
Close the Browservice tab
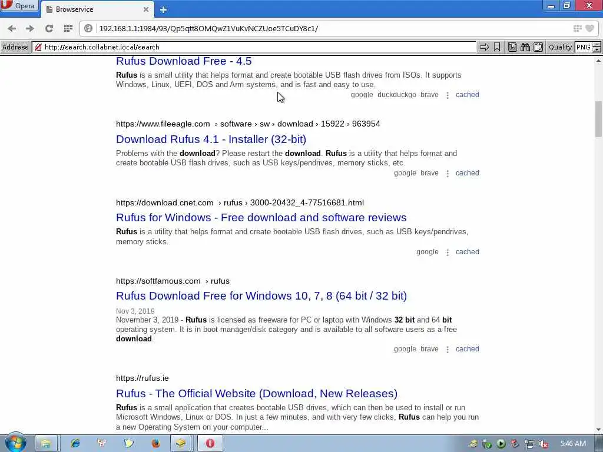(x=146, y=9)
